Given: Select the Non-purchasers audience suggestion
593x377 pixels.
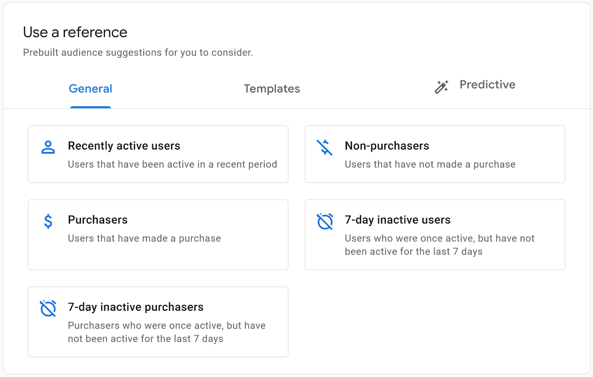Looking at the screenshot, I should (434, 154).
